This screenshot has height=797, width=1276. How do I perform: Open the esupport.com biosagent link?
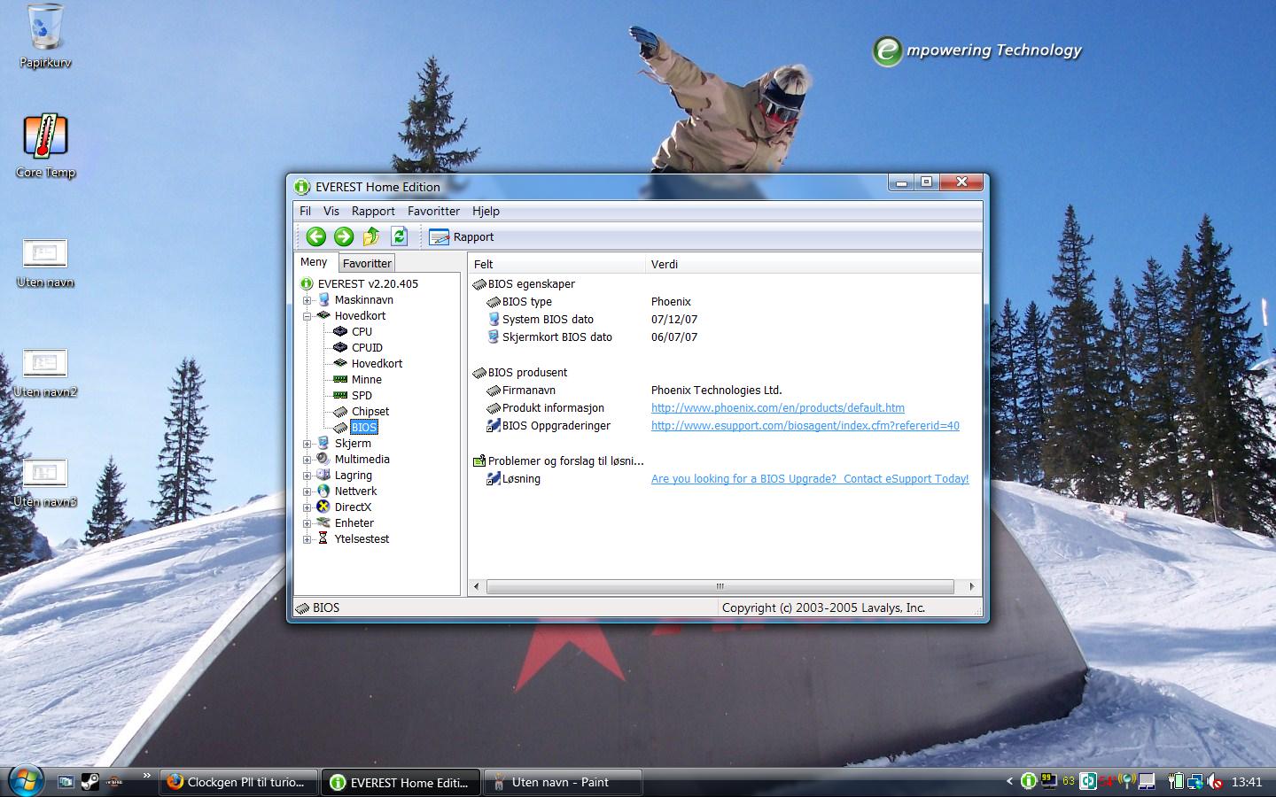coord(805,426)
